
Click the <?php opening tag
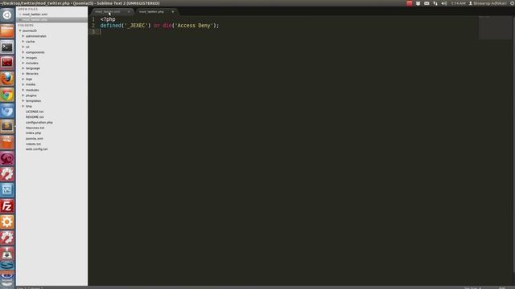click(108, 19)
